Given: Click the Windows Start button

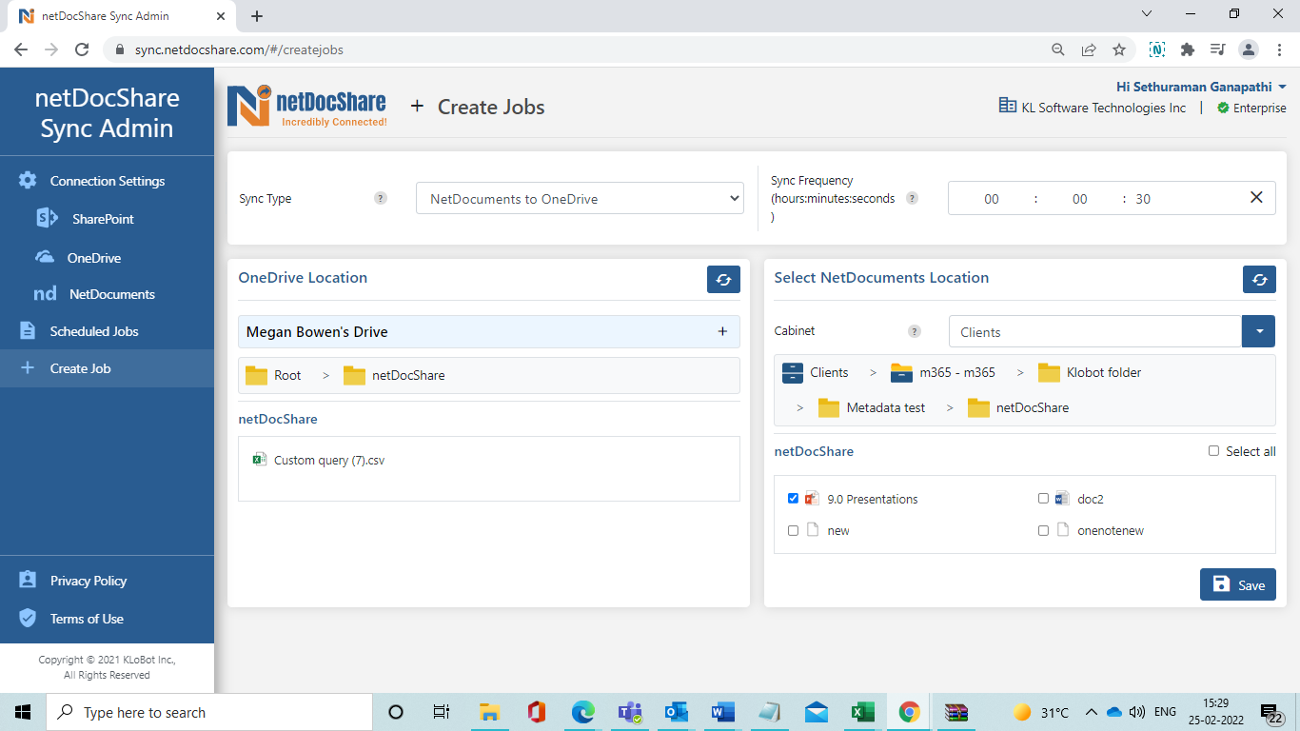Looking at the screenshot, I should 23,712.
